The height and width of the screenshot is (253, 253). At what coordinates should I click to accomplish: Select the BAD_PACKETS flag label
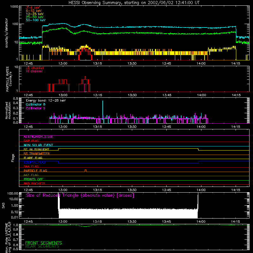[34, 183]
